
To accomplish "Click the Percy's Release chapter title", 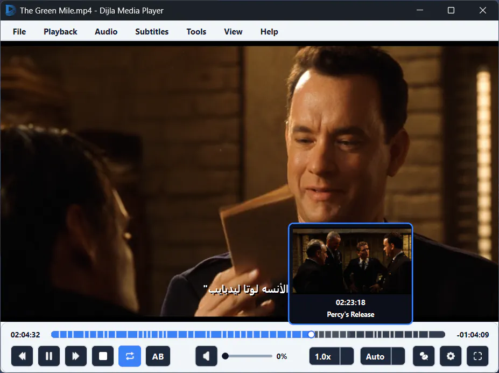I will point(350,314).
